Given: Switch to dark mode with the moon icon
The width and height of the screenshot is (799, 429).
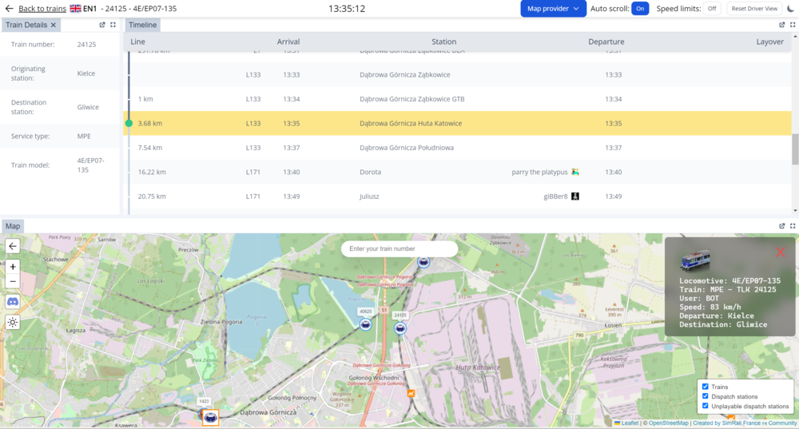Looking at the screenshot, I should (791, 9).
